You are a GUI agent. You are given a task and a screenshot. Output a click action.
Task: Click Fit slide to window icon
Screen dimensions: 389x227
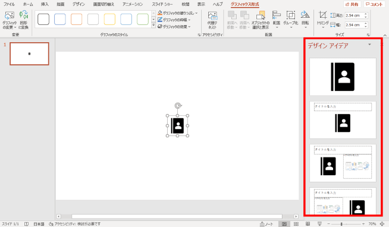(x=382, y=224)
